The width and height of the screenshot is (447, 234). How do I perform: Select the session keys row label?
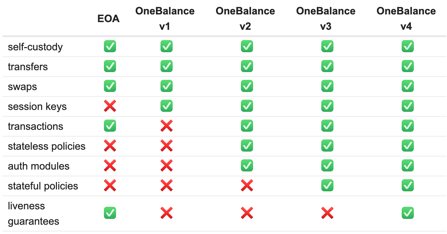click(x=37, y=106)
